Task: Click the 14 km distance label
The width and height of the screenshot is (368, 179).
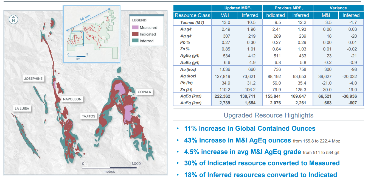Action: point(85,18)
